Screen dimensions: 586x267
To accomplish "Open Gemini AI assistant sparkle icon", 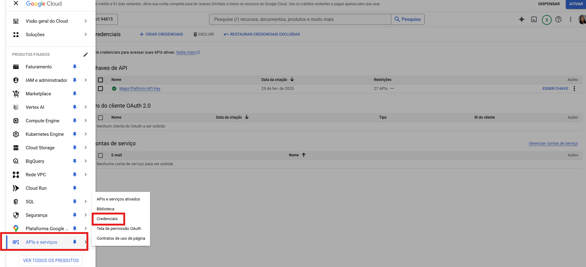I will [x=522, y=19].
